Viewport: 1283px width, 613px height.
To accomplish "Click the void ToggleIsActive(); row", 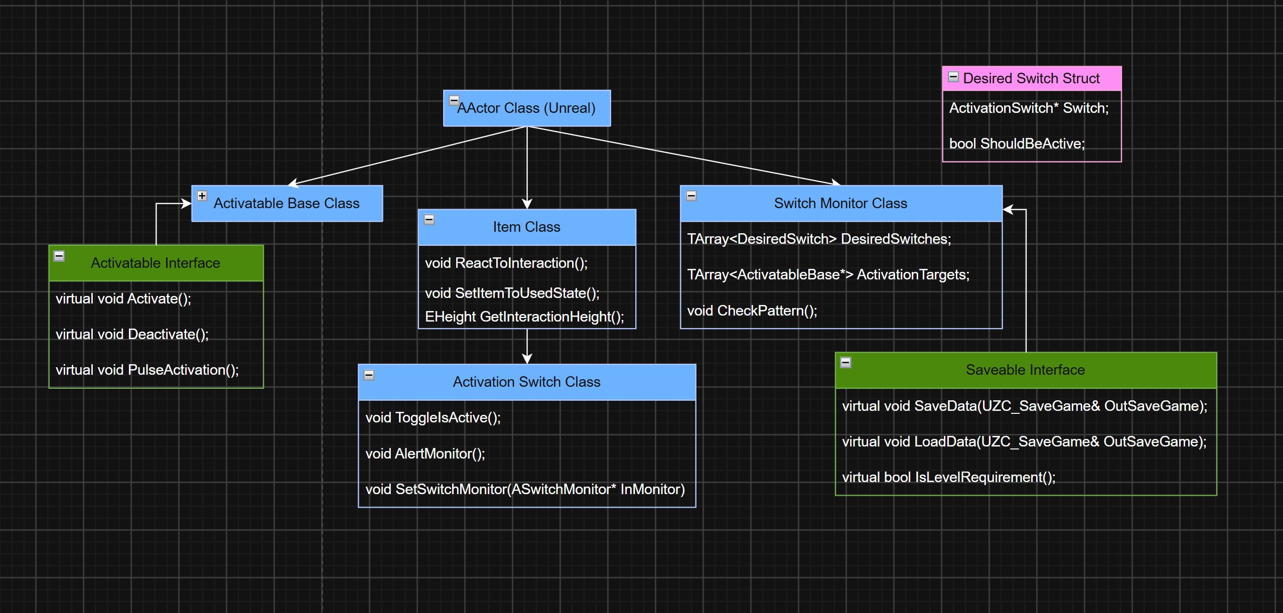I will [527, 417].
